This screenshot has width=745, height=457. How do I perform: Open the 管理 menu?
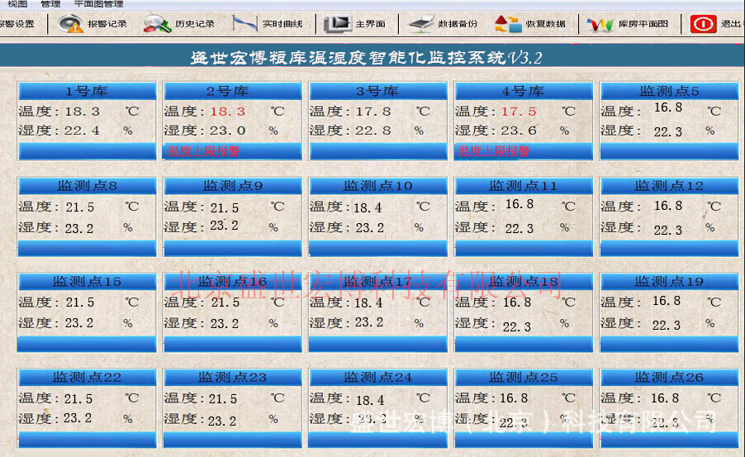(x=50, y=4)
